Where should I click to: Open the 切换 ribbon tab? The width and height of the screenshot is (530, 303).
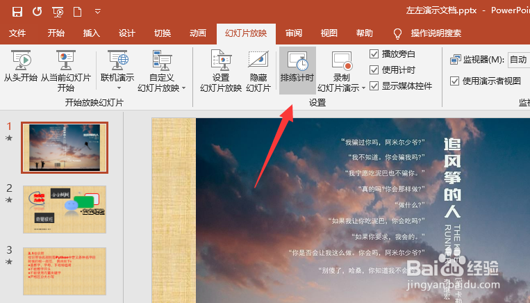[163, 33]
